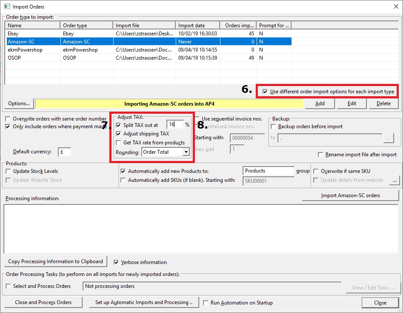Open Set up Automatic Imports and Processing
Viewport: 403px width, 313px height.
(x=144, y=302)
